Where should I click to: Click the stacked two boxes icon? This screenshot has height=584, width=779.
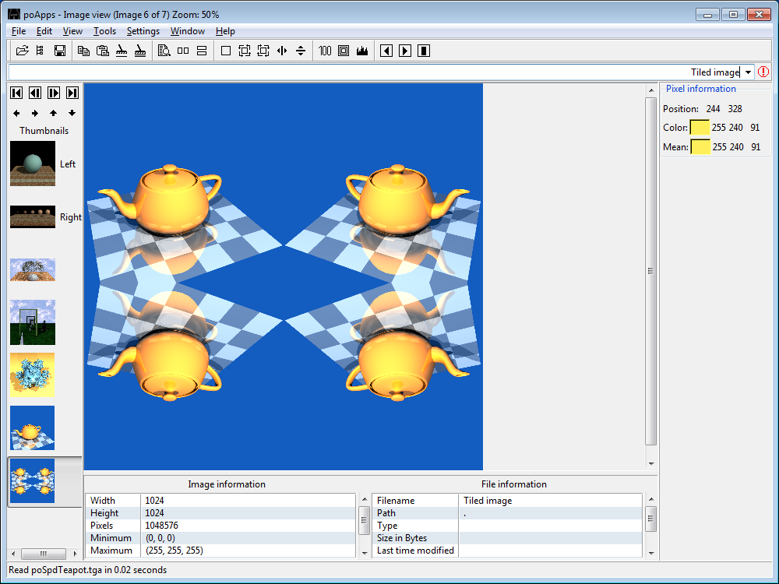coord(202,51)
